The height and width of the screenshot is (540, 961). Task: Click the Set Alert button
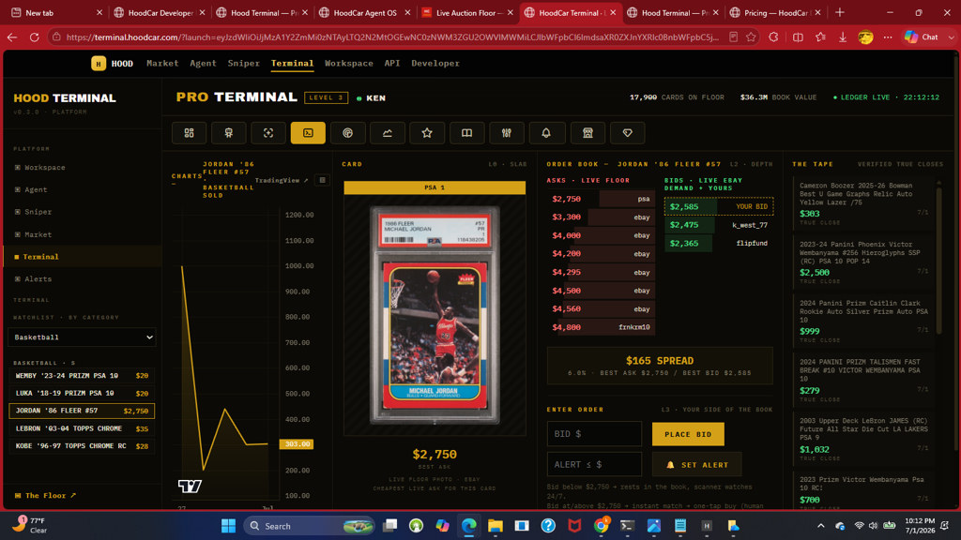point(697,465)
